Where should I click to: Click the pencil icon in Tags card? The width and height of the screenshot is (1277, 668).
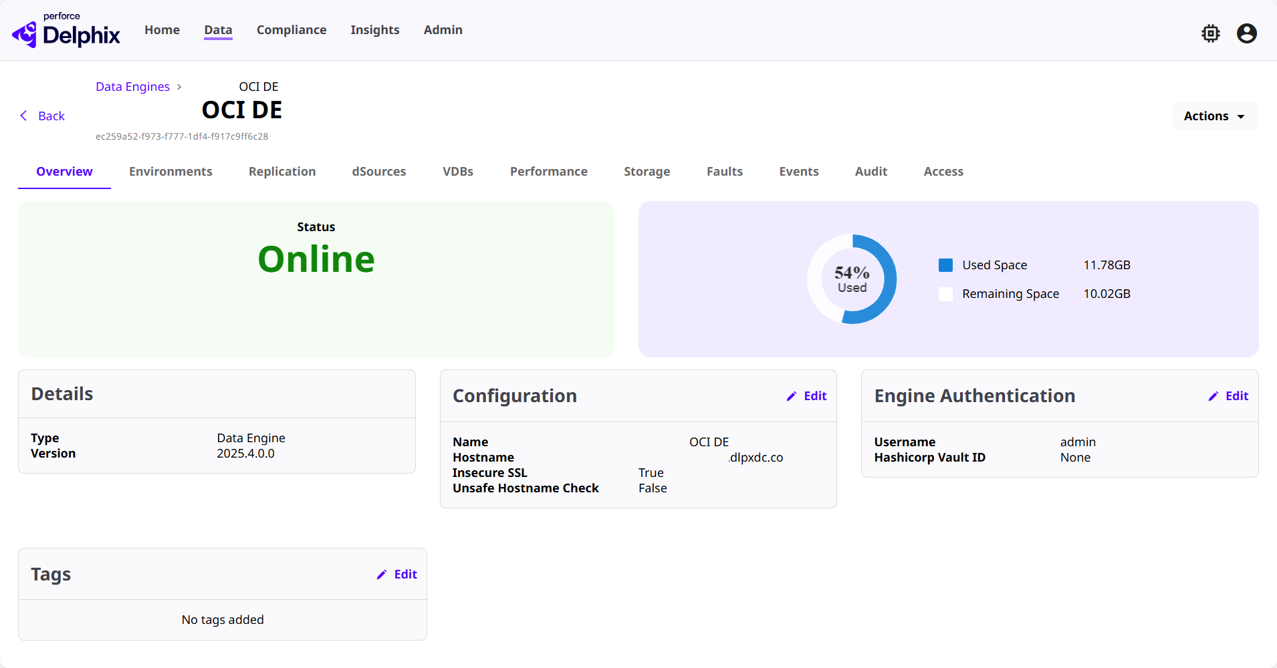coord(382,574)
